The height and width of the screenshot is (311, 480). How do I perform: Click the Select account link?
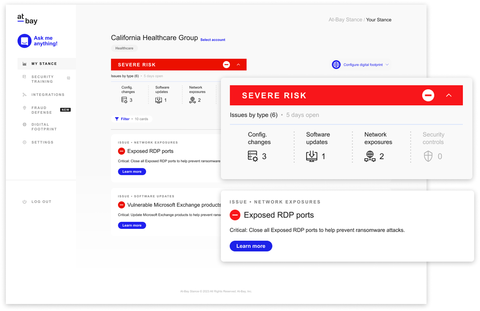click(x=213, y=40)
